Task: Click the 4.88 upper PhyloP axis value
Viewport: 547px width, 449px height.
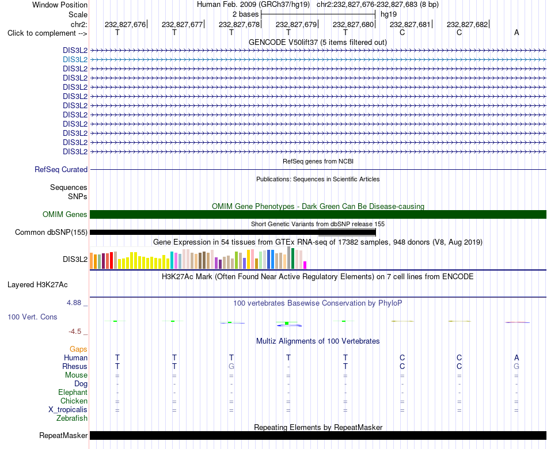Action: 74,302
